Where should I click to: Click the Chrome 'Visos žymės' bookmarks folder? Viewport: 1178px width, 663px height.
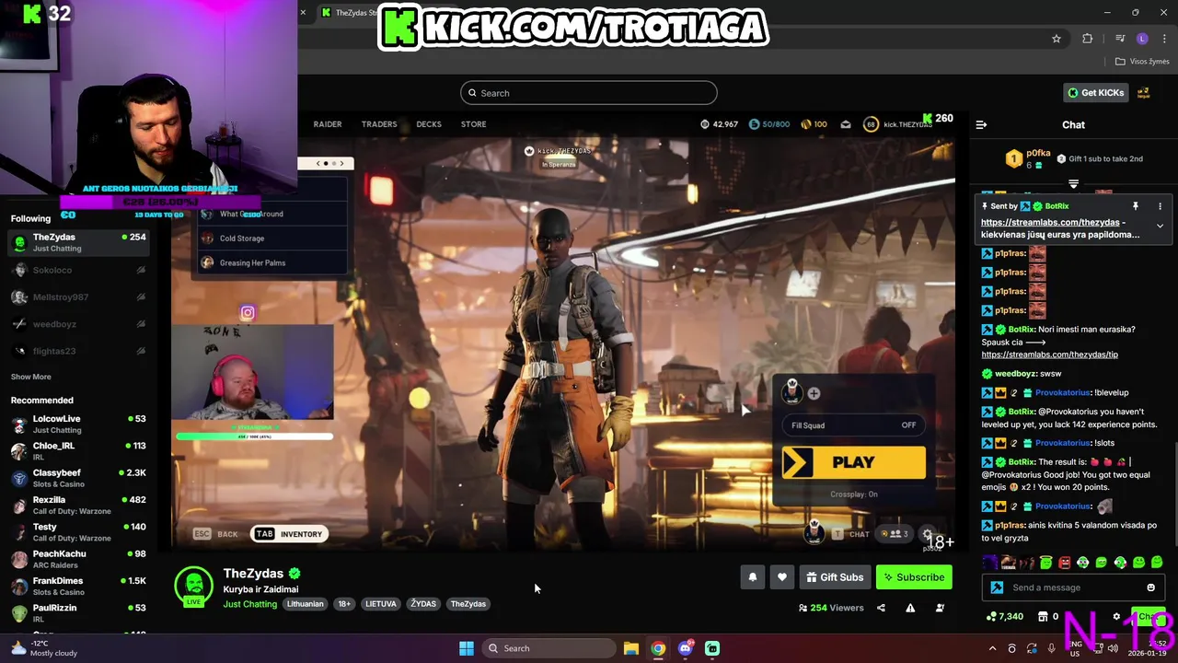pyautogui.click(x=1142, y=62)
